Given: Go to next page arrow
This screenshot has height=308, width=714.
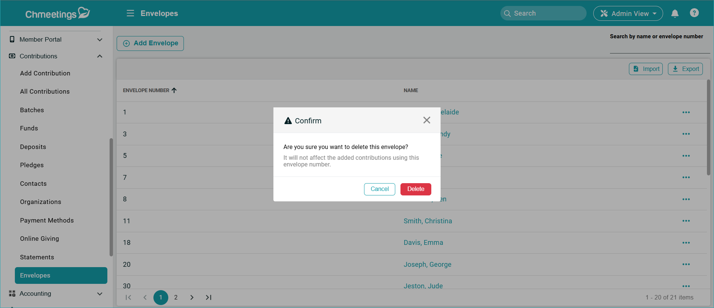Looking at the screenshot, I should tap(192, 297).
